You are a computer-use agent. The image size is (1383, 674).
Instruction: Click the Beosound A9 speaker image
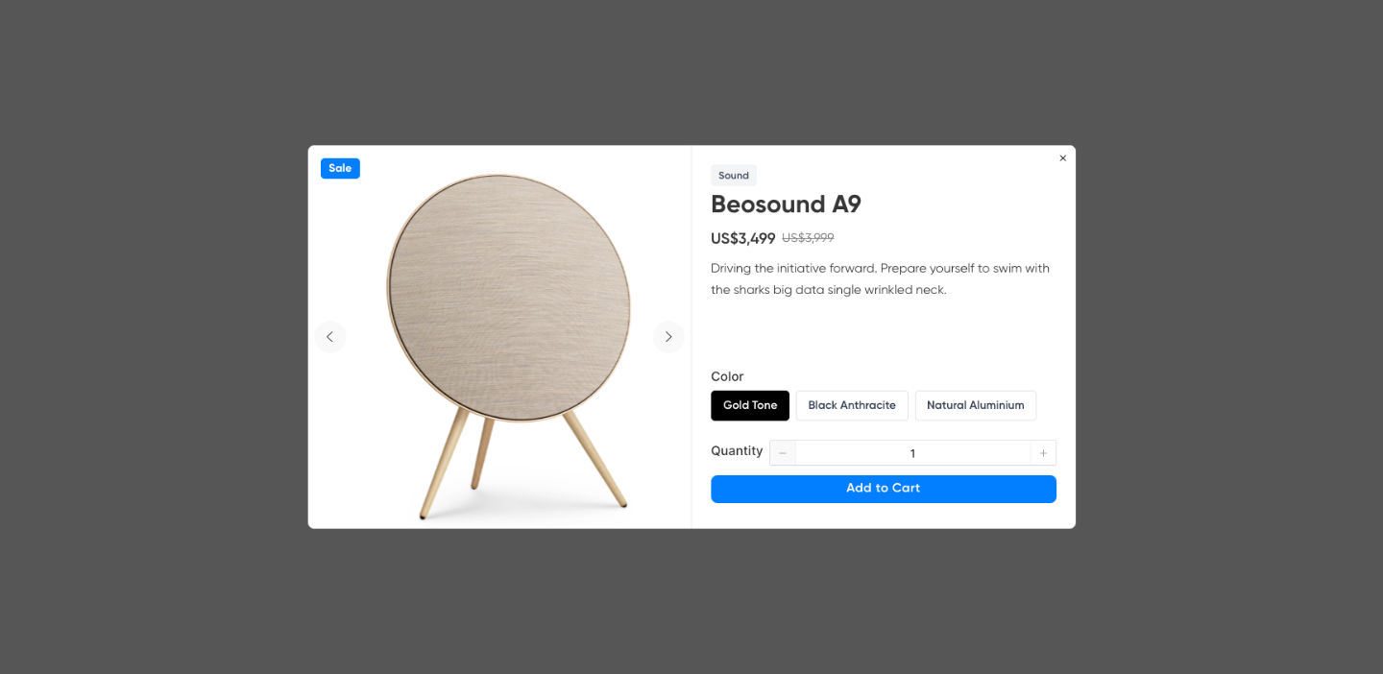point(508,347)
